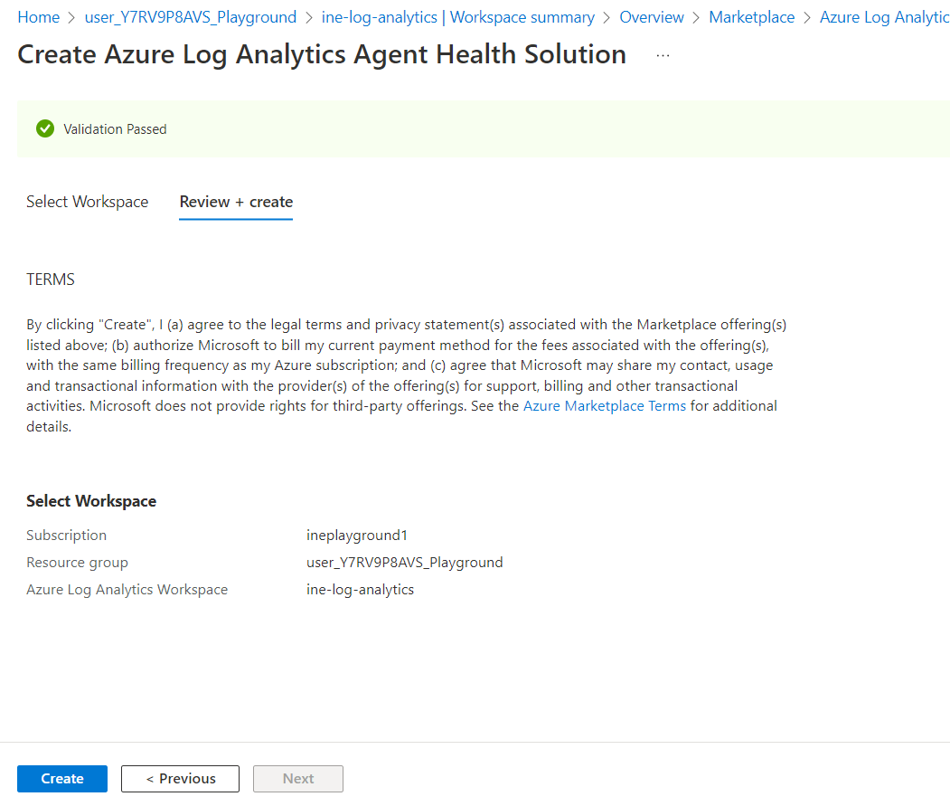This screenshot has height=806, width=950.
Task: Click the green Validation Passed checkmark icon
Action: 45,129
